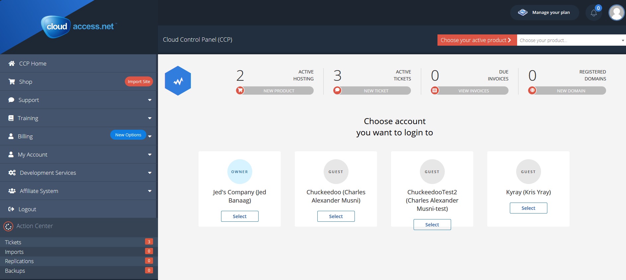Click the Kyray (Kris Yray) name text
Viewport: 626px width, 280px height.
click(528, 192)
